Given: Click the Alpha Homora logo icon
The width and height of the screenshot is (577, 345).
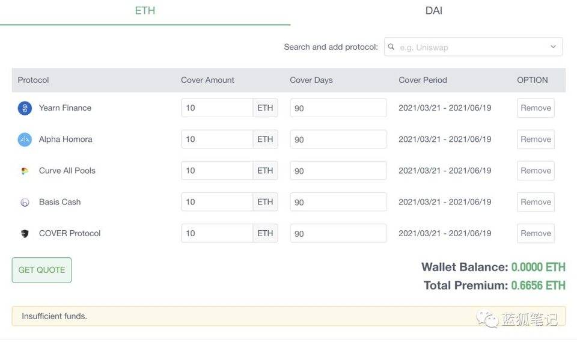Looking at the screenshot, I should (x=25, y=139).
